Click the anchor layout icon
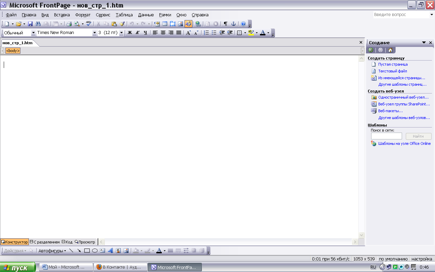Viewport: 435px width, 272px height. [x=233, y=24]
